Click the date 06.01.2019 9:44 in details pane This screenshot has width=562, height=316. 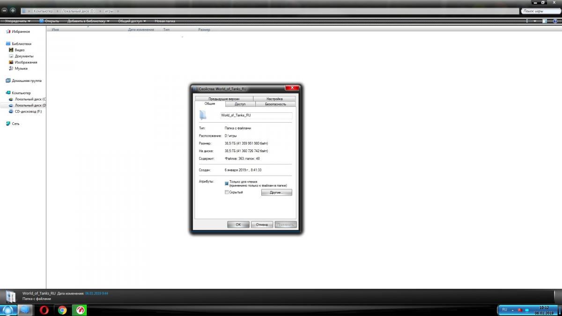point(96,293)
